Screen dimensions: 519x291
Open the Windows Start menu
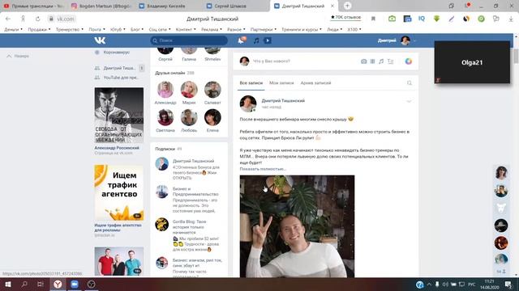tap(8, 284)
